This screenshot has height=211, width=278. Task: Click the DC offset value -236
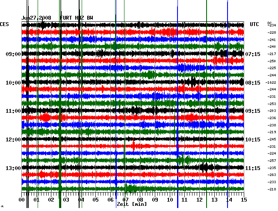(272, 118)
